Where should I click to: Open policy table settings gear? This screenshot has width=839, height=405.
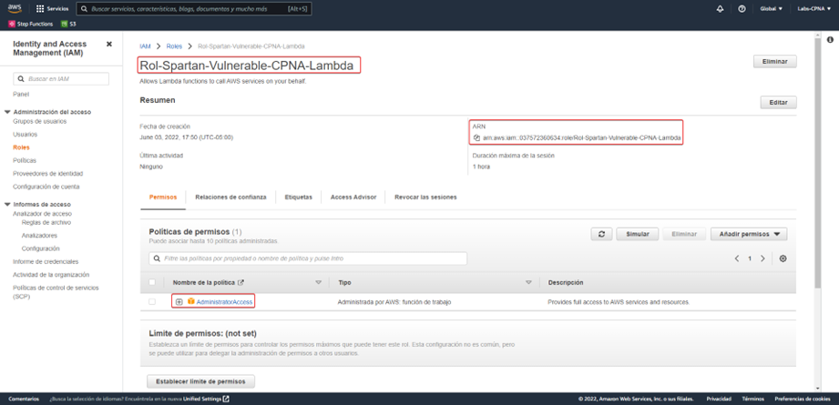pyautogui.click(x=783, y=258)
